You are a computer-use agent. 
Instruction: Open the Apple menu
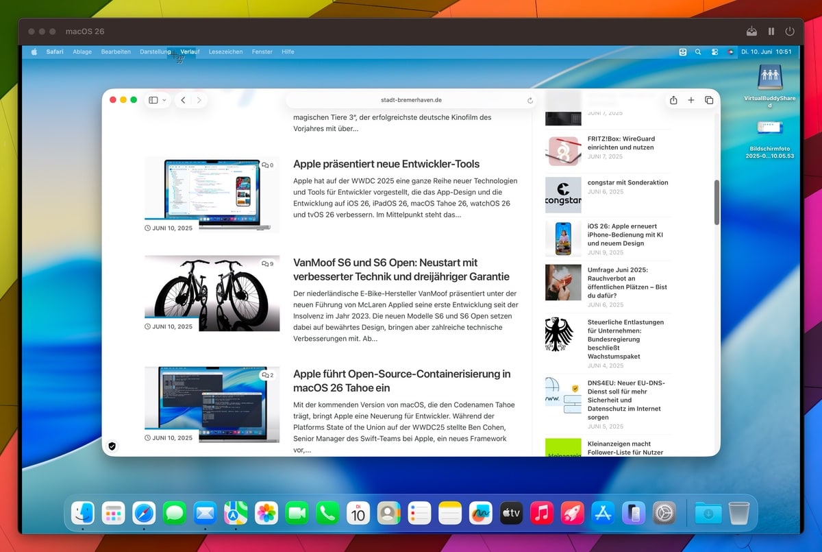tap(34, 51)
